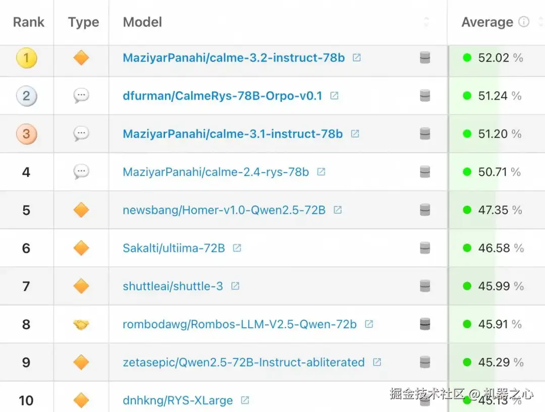545x412 pixels.
Task: Click external link icon next to ultiima-72B
Action: 237,248
